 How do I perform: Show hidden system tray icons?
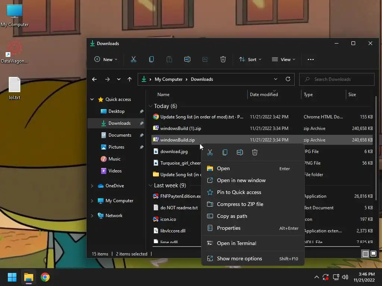click(316, 277)
